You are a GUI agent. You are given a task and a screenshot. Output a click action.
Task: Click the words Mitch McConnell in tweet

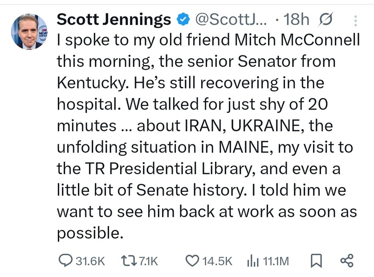coord(297,40)
